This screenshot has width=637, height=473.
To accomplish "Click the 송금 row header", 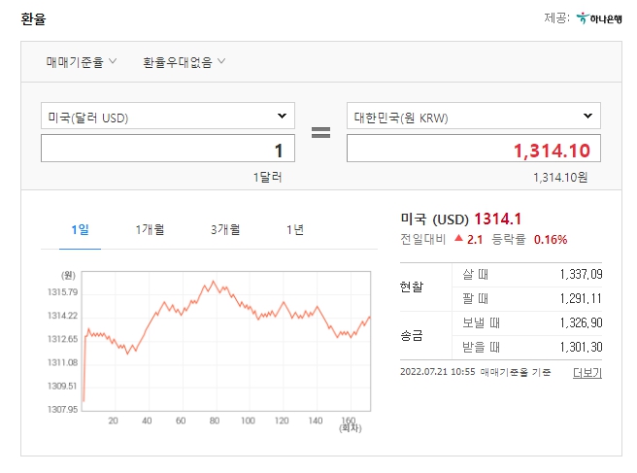I will (412, 336).
